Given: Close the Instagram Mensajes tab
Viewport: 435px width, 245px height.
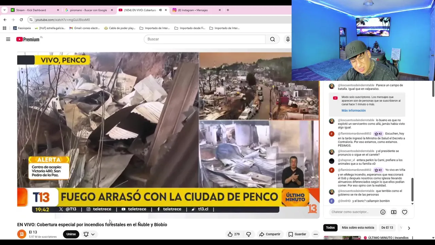Looking at the screenshot, I should [x=220, y=10].
